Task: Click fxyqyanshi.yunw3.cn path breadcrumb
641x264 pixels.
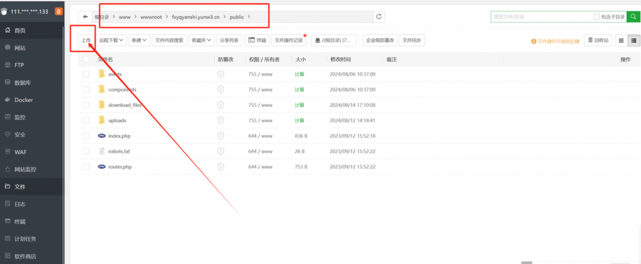Action: click(196, 17)
